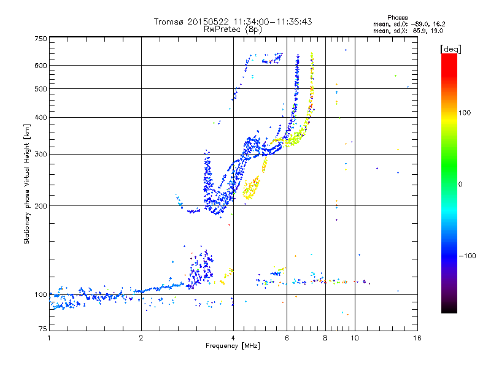The image size is (491, 368).
Task: Click the y-axis tick label '200'
Action: tap(41, 206)
